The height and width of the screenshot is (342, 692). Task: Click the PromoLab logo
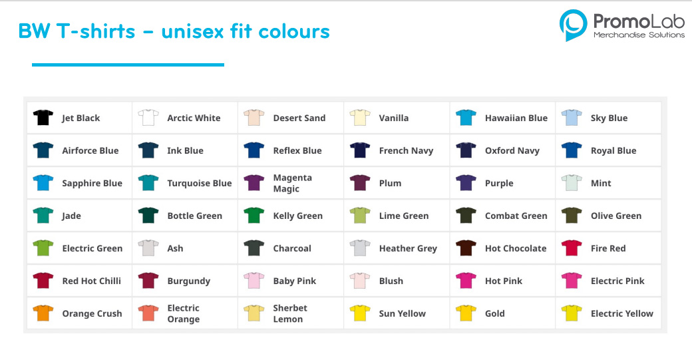click(x=622, y=25)
